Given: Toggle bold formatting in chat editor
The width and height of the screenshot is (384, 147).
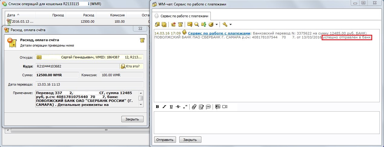Looking at the screenshot, I should click(x=157, y=106).
